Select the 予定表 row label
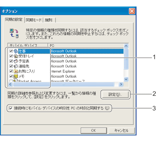Screen dimensions: 156x142 tap(24, 61)
